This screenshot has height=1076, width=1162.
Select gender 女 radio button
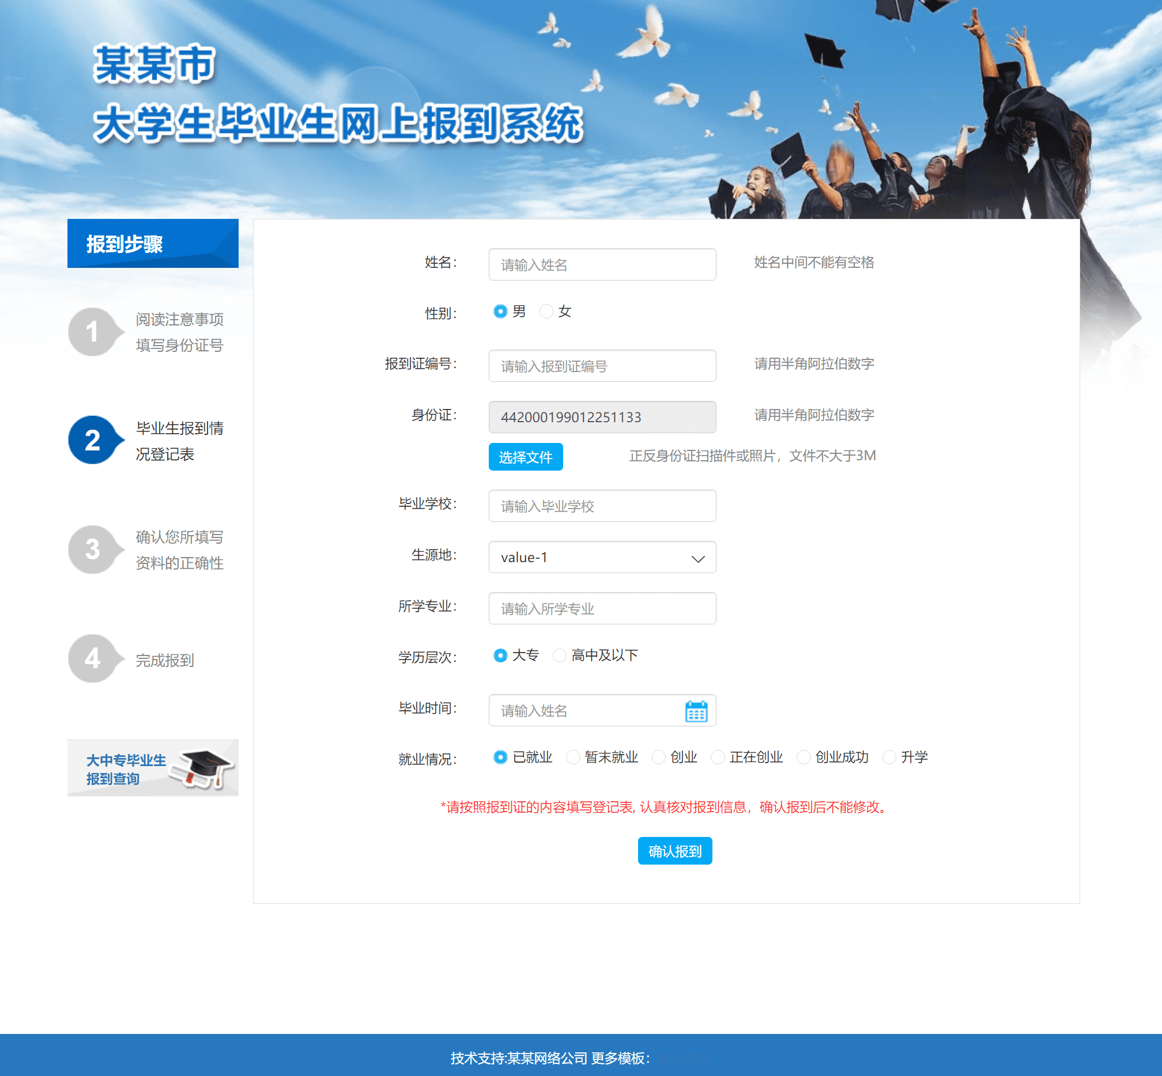click(x=546, y=312)
